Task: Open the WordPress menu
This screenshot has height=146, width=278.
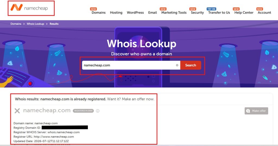Action: [x=135, y=12]
